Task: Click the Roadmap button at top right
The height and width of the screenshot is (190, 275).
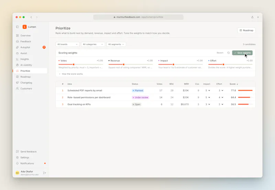Action: point(246,30)
